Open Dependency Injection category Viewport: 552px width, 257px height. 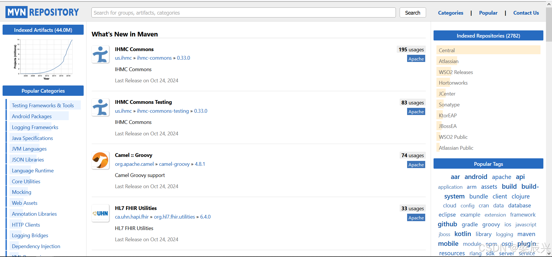tap(36, 246)
